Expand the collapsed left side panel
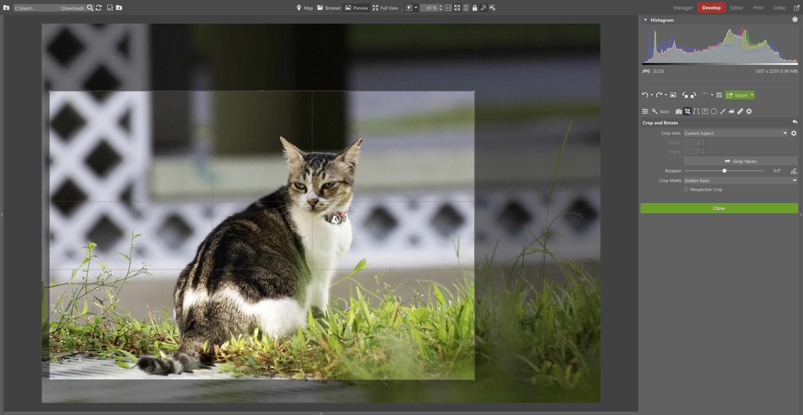This screenshot has width=803, height=415. [x=2, y=215]
